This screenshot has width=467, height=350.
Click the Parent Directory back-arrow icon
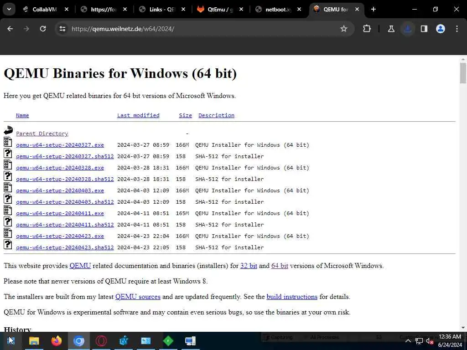pos(8,130)
